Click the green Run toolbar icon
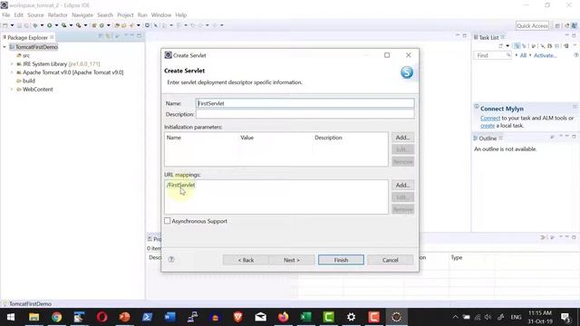 pyautogui.click(x=50, y=25)
